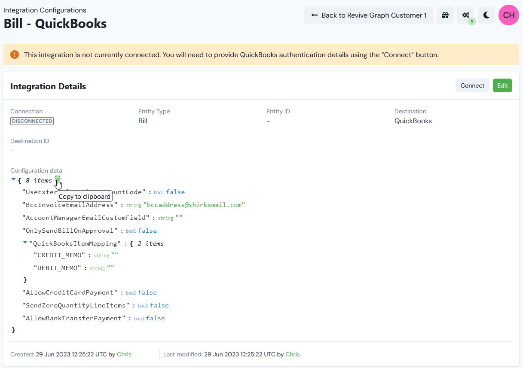Click the "AllowBankTransferPayment" key

tap(74, 318)
